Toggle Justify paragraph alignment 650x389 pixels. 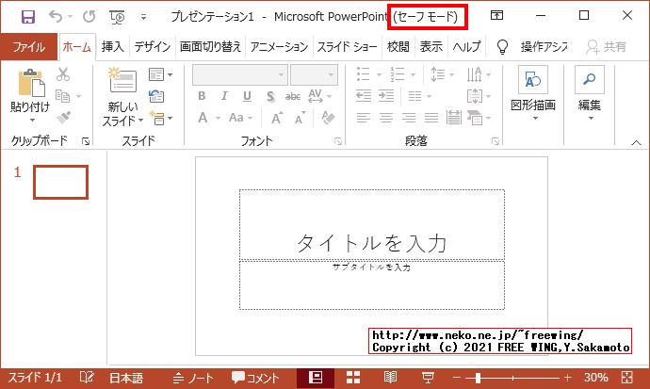[431, 119]
